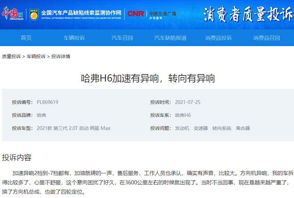Click the 投诉编号 field label

pos(22,102)
